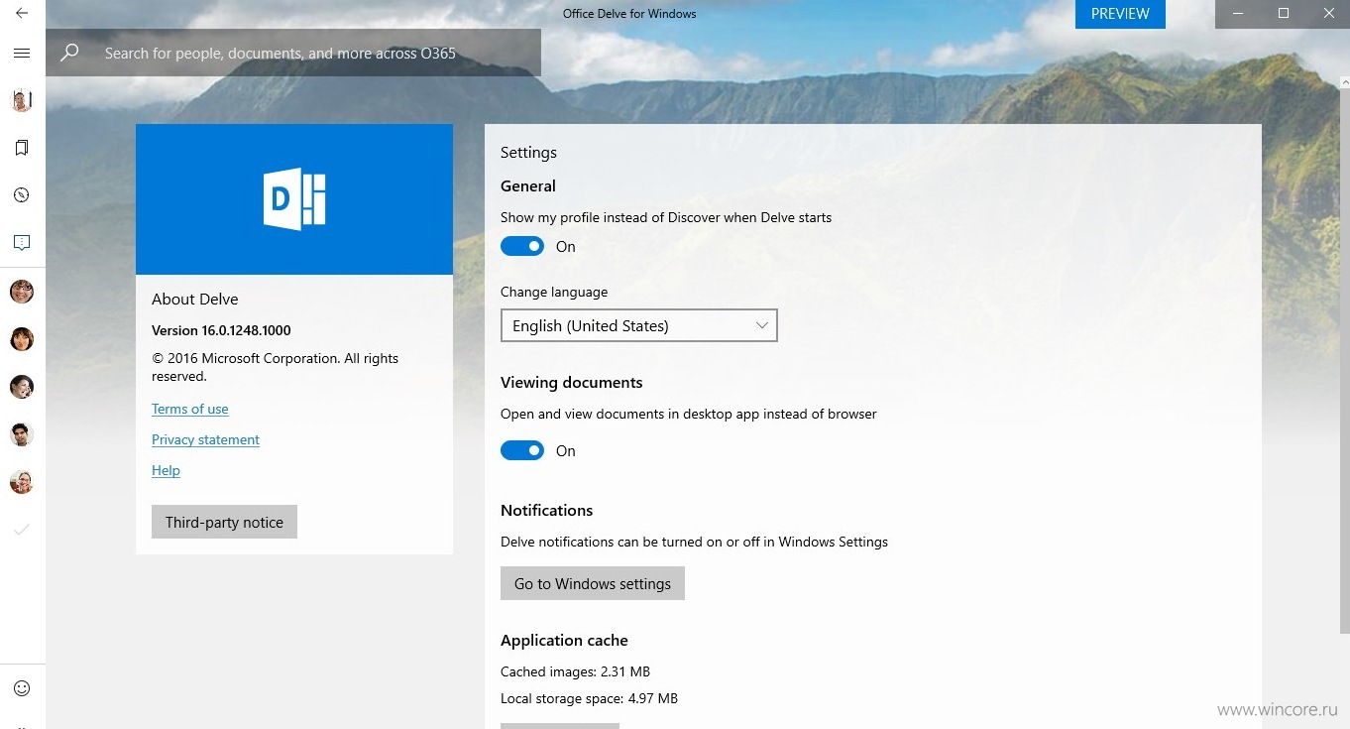This screenshot has height=729, width=1350.
Task: Toggle show my profile on startup
Action: (x=522, y=246)
